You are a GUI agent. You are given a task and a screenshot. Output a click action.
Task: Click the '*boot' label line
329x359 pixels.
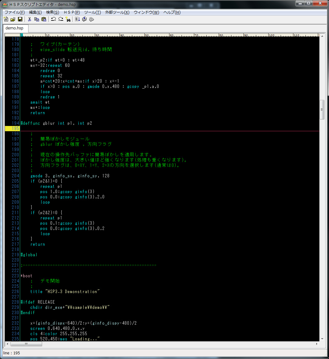(26, 276)
